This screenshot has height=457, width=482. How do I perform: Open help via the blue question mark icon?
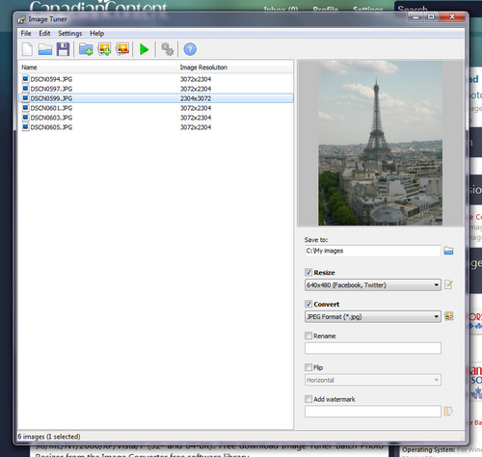[x=190, y=49]
